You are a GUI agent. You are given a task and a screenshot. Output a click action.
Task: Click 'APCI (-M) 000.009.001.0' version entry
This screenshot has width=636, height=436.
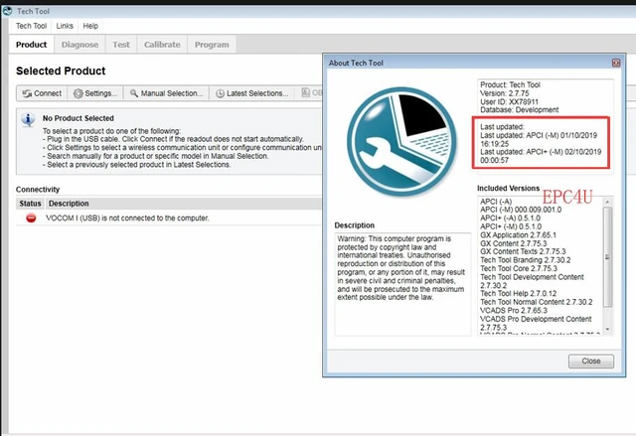coord(521,210)
